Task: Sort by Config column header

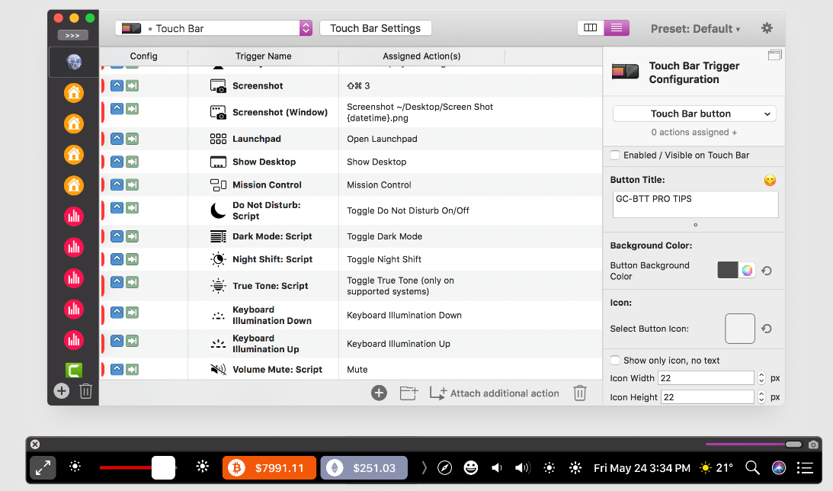Action: point(143,56)
